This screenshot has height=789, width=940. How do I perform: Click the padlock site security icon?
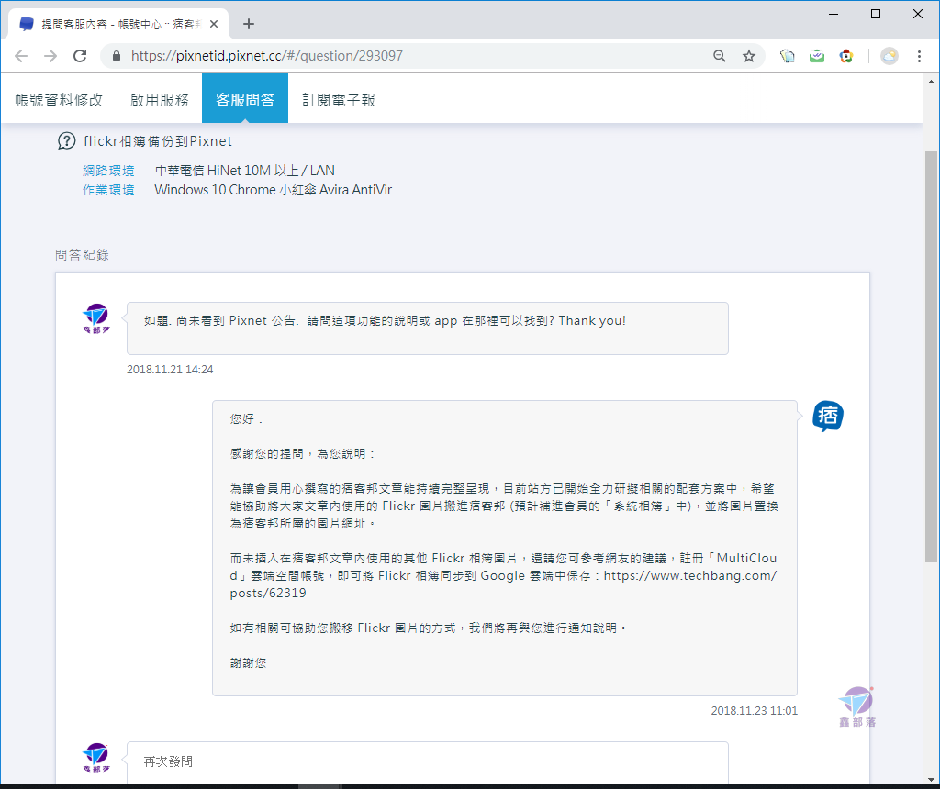click(117, 56)
